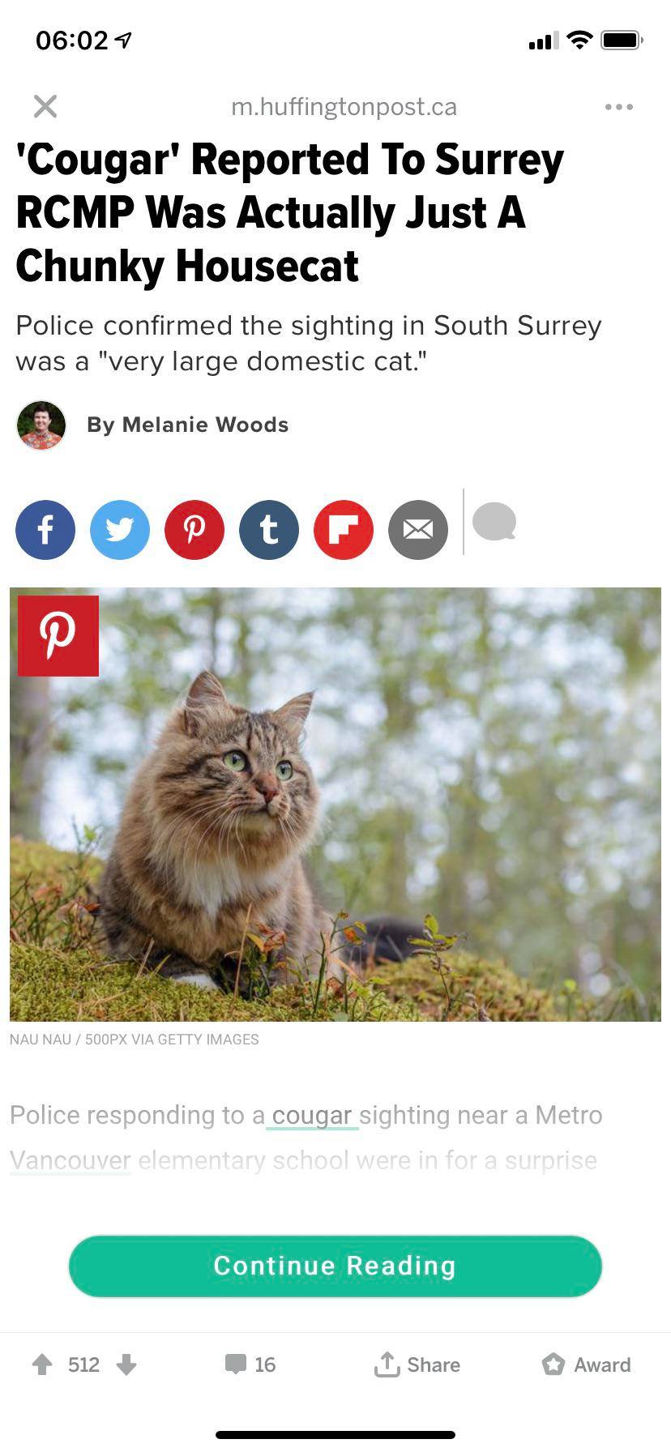Share article on Twitter
Viewport: 671px width, 1452px height.
click(x=120, y=530)
